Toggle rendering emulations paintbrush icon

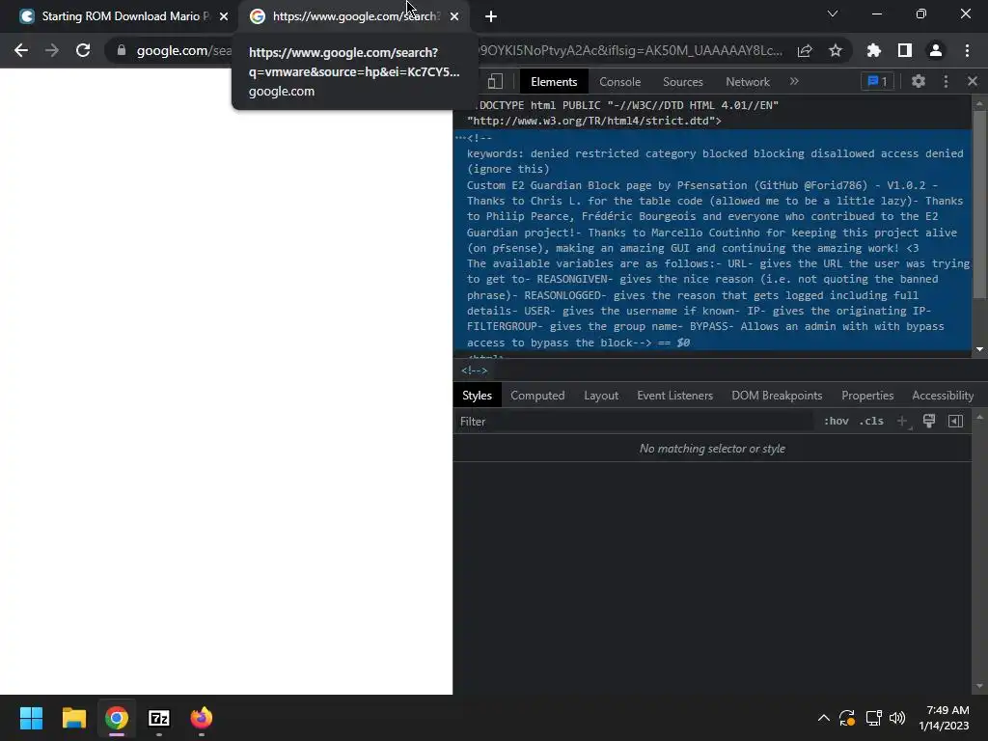(929, 421)
